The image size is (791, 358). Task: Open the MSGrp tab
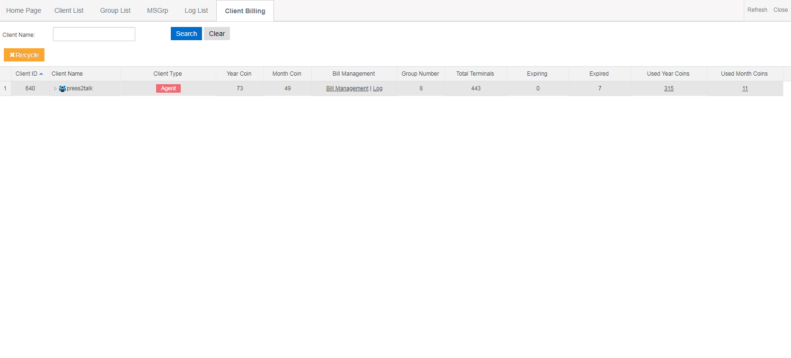158,10
